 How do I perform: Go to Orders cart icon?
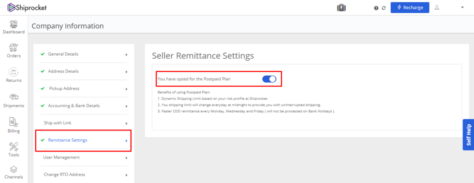[x=13, y=48]
